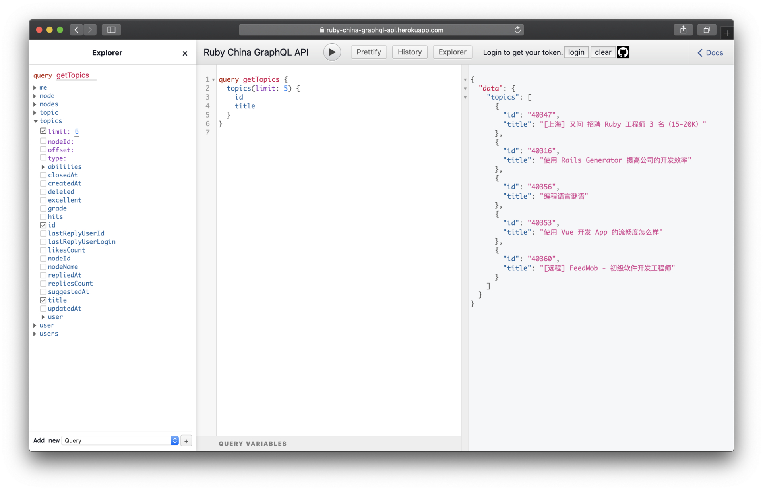The width and height of the screenshot is (763, 490).
Task: Edit the getTopics operation name
Action: click(76, 75)
